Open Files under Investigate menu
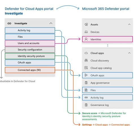134x126 pixels. coord(30,37)
